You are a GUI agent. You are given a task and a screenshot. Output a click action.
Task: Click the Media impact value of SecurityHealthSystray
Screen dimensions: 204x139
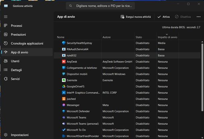[x=162, y=43]
